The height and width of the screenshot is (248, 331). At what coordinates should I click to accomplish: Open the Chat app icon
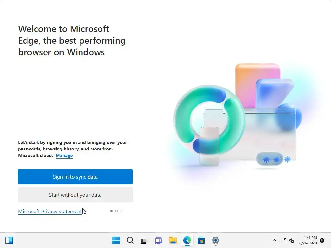(158, 240)
